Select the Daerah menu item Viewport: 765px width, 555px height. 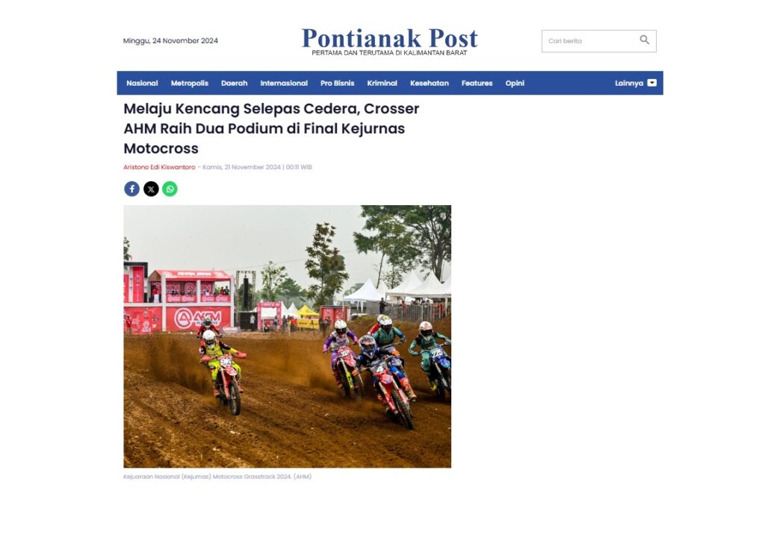(x=234, y=84)
